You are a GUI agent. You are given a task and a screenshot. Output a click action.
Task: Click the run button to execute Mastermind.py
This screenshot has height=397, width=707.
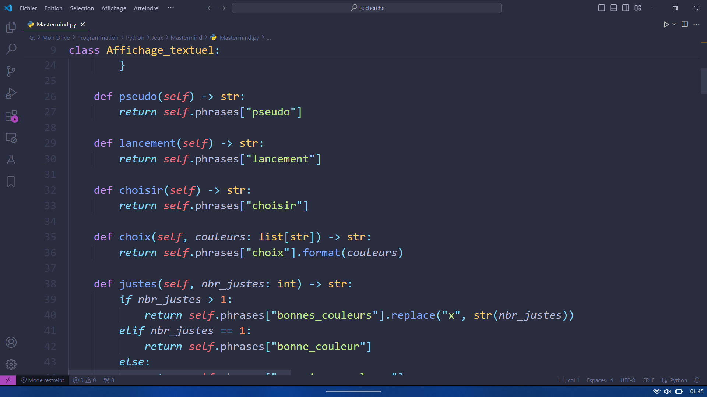666,24
